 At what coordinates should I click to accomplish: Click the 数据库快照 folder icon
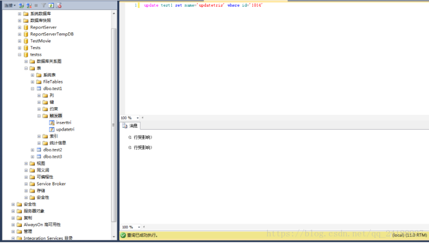[x=26, y=20]
